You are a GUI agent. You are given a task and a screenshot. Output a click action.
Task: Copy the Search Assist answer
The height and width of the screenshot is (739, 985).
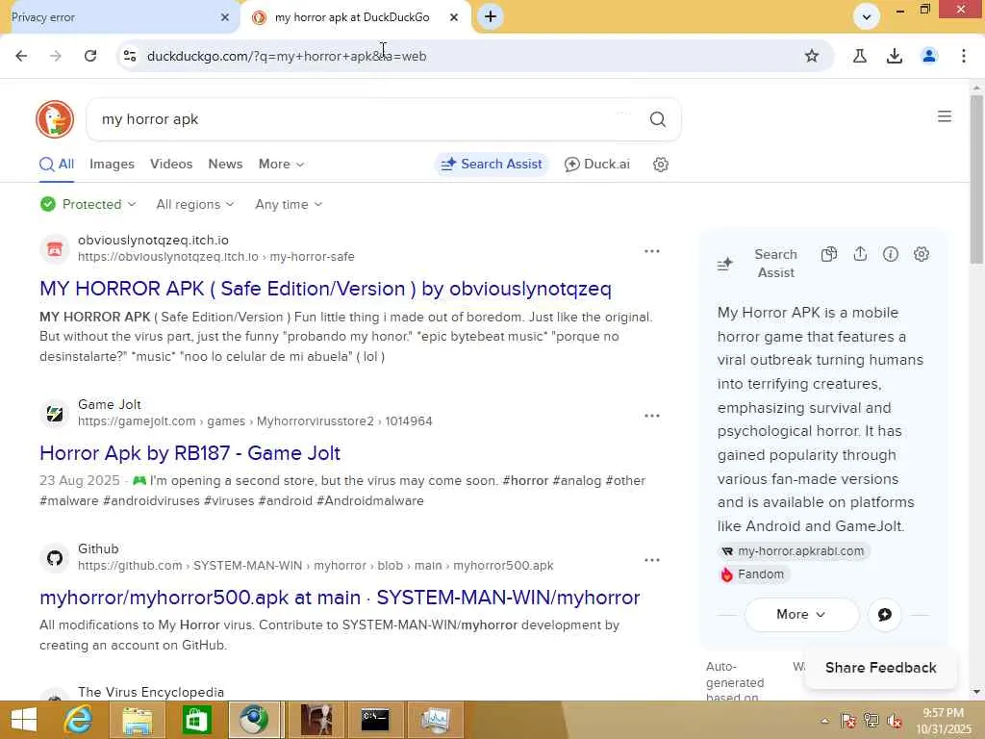tap(829, 254)
